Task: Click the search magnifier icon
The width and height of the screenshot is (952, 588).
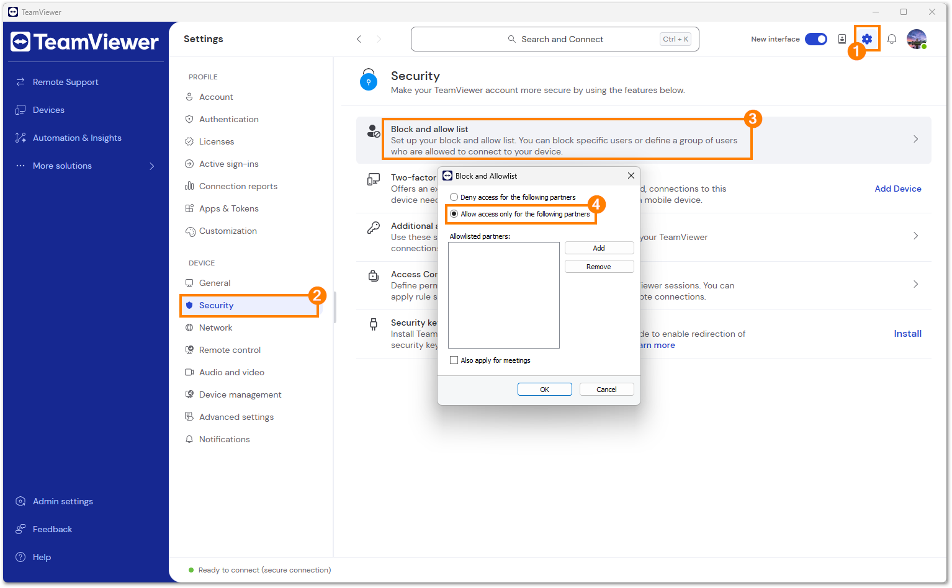Action: click(512, 39)
